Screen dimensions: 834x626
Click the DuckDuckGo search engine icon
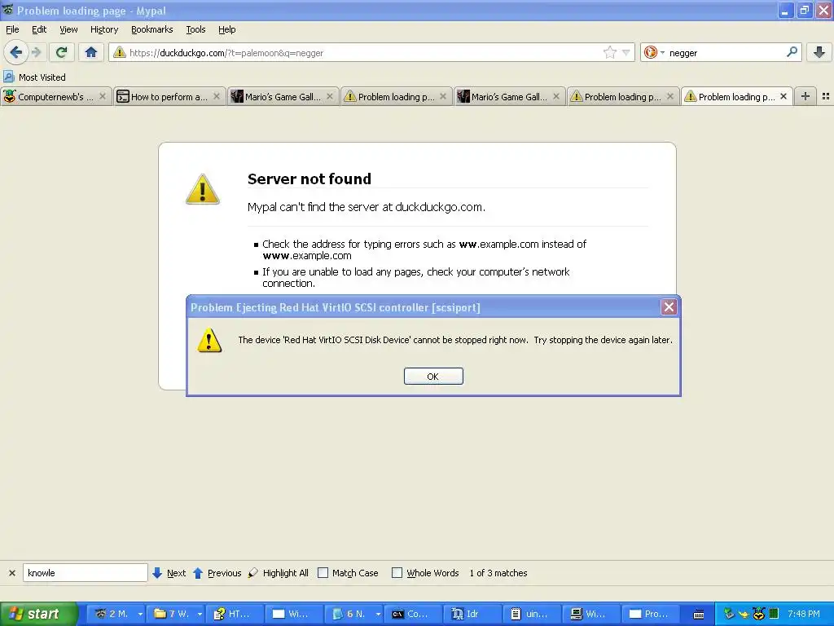[x=650, y=52]
